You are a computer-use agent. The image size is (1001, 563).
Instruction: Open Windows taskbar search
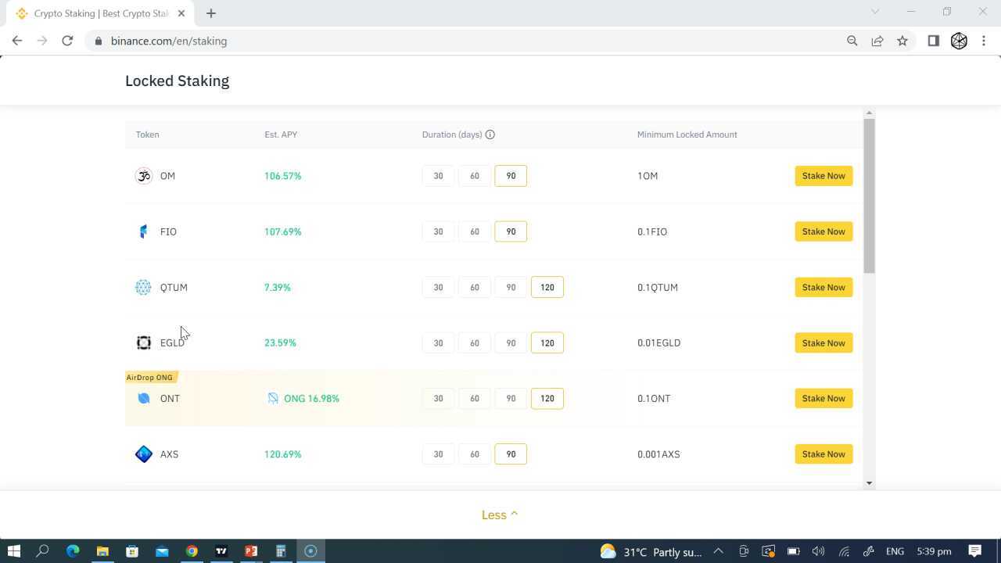42,551
